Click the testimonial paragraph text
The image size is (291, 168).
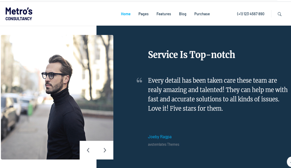tap(218, 94)
